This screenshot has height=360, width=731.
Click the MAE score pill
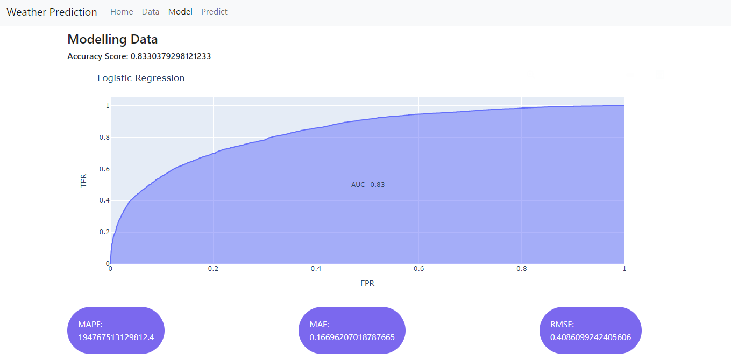352,330
